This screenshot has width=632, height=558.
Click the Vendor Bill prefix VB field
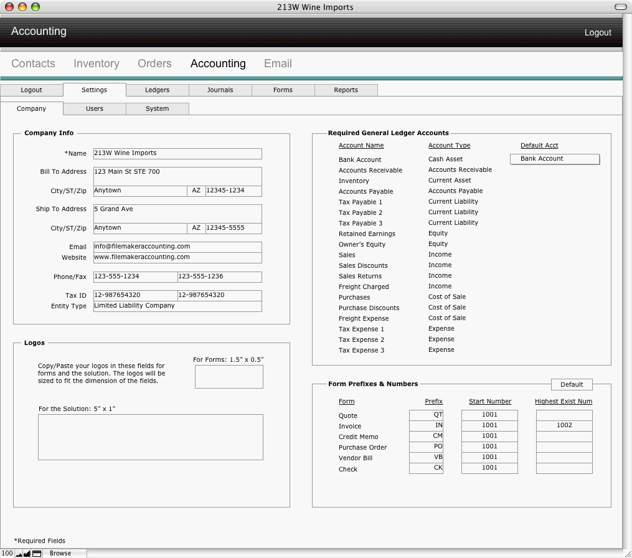426,457
